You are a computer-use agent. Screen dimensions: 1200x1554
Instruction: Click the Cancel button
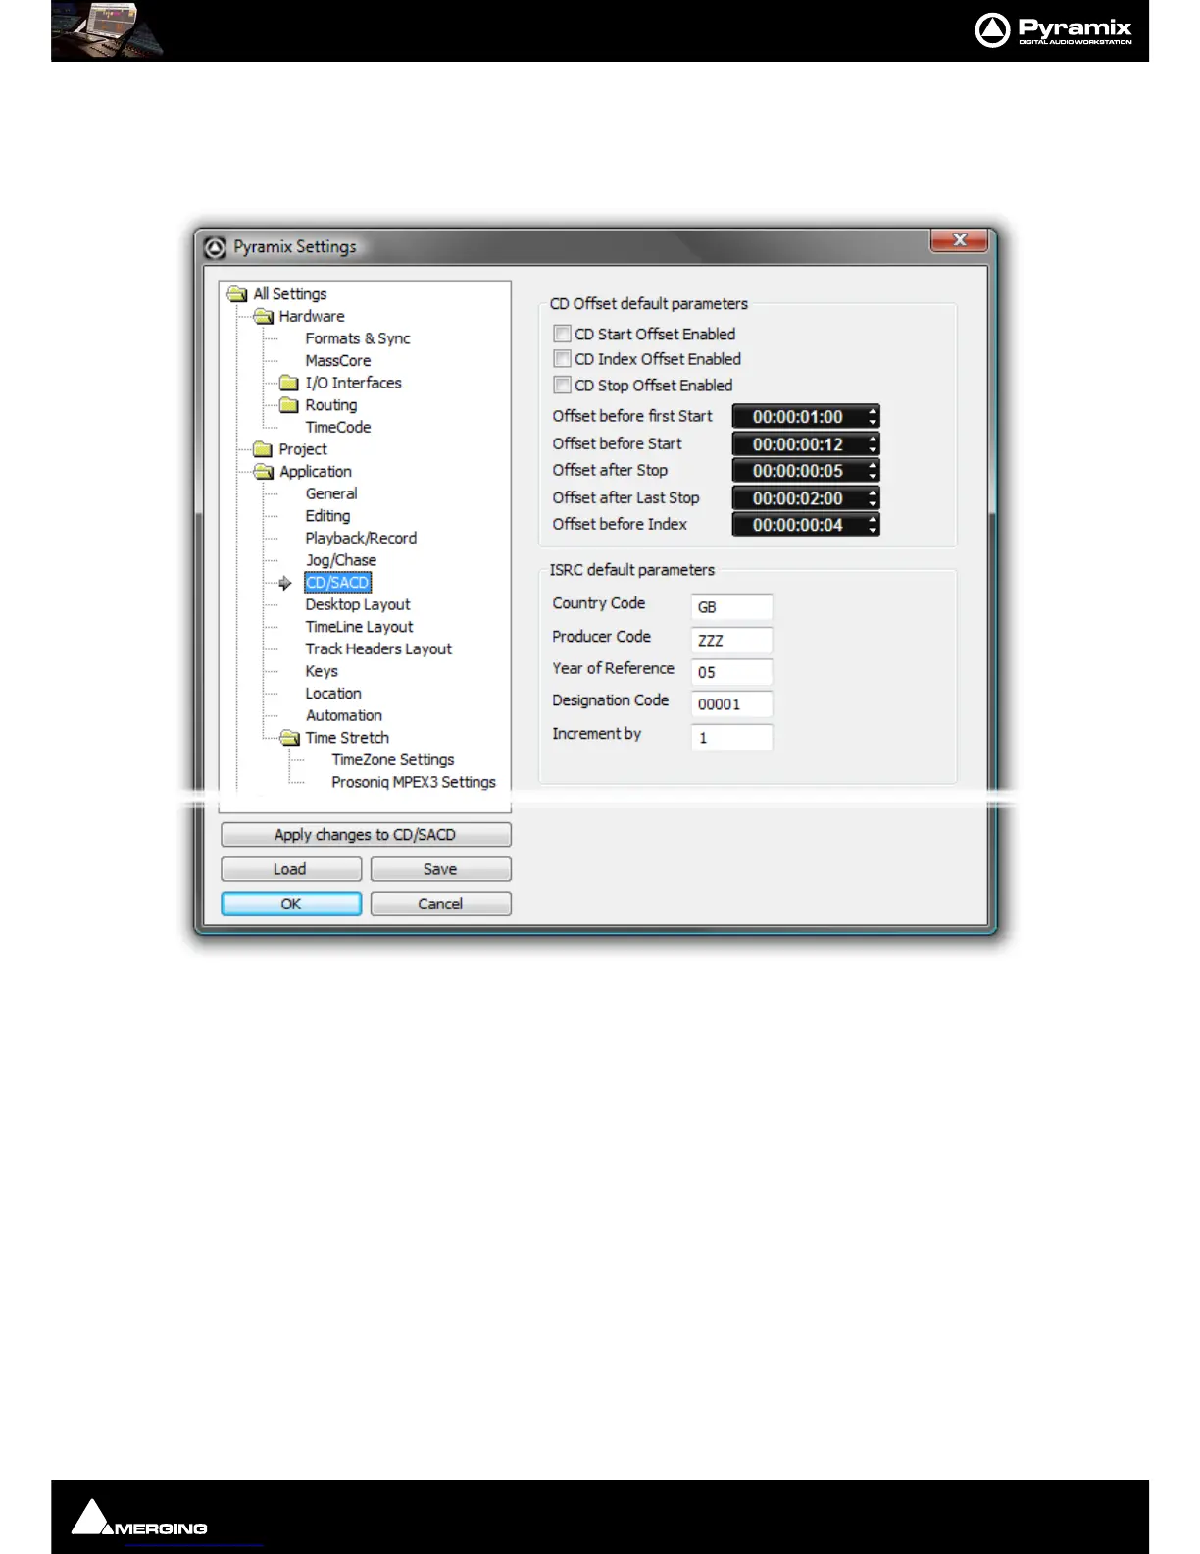[440, 904]
